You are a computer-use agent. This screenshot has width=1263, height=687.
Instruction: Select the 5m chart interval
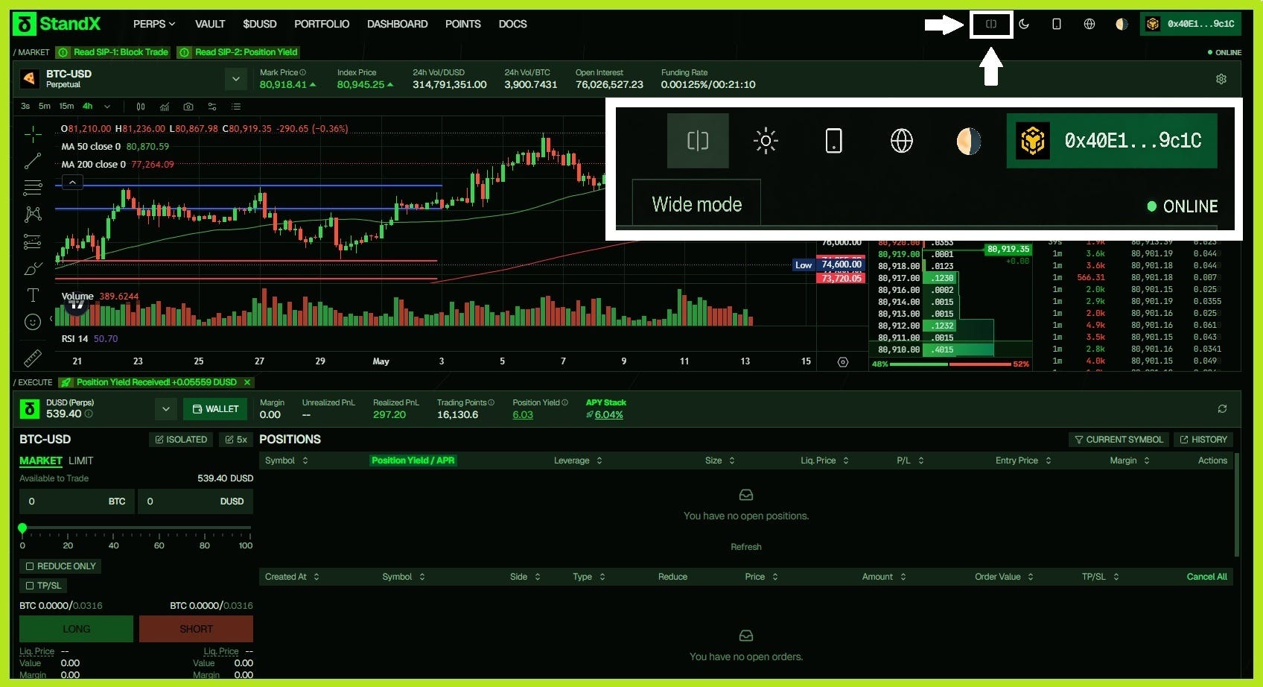pos(45,107)
